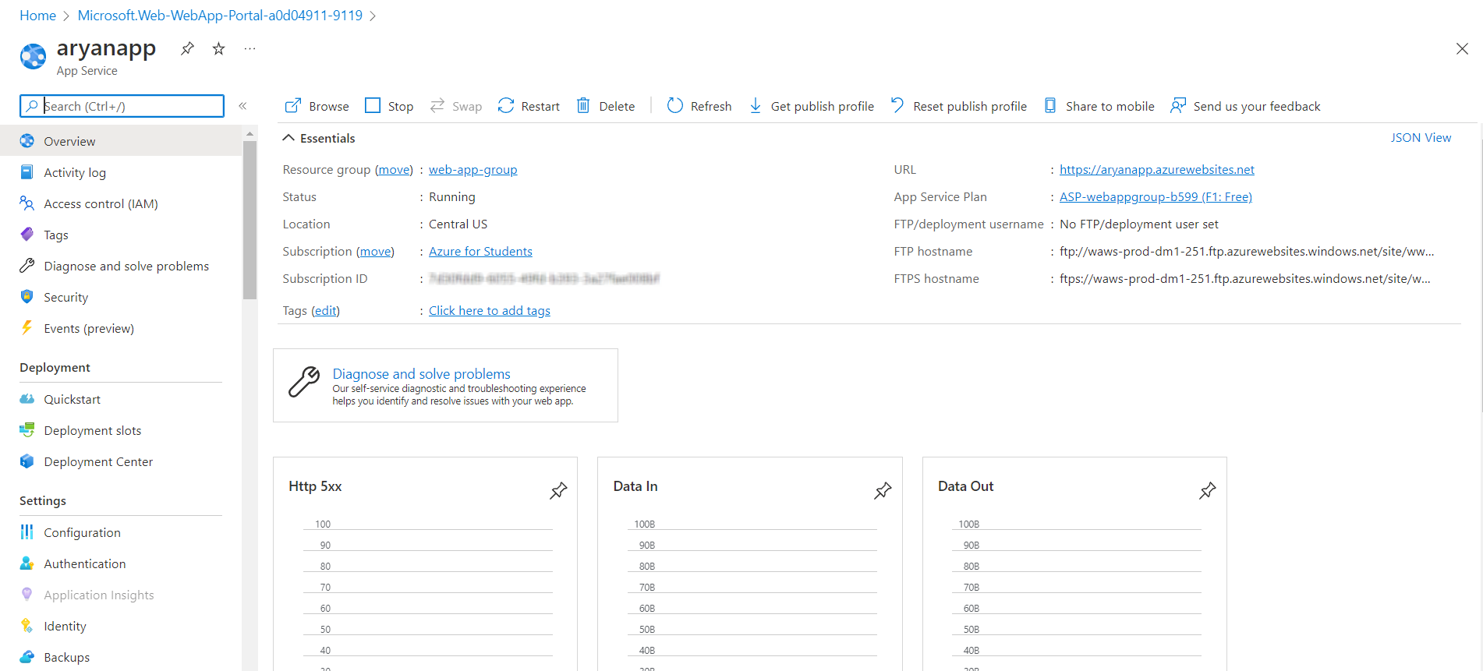
Task: Browse the web app
Action: pyautogui.click(x=317, y=106)
